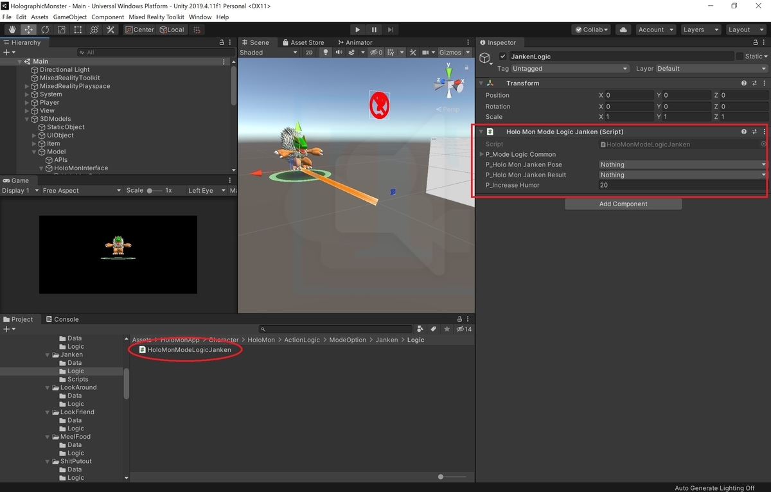Select the Hand tool
Screen dimensions: 771x492
point(12,30)
